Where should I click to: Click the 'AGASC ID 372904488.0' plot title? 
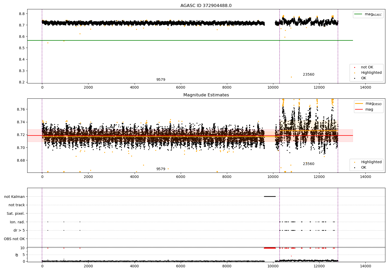[206, 6]
